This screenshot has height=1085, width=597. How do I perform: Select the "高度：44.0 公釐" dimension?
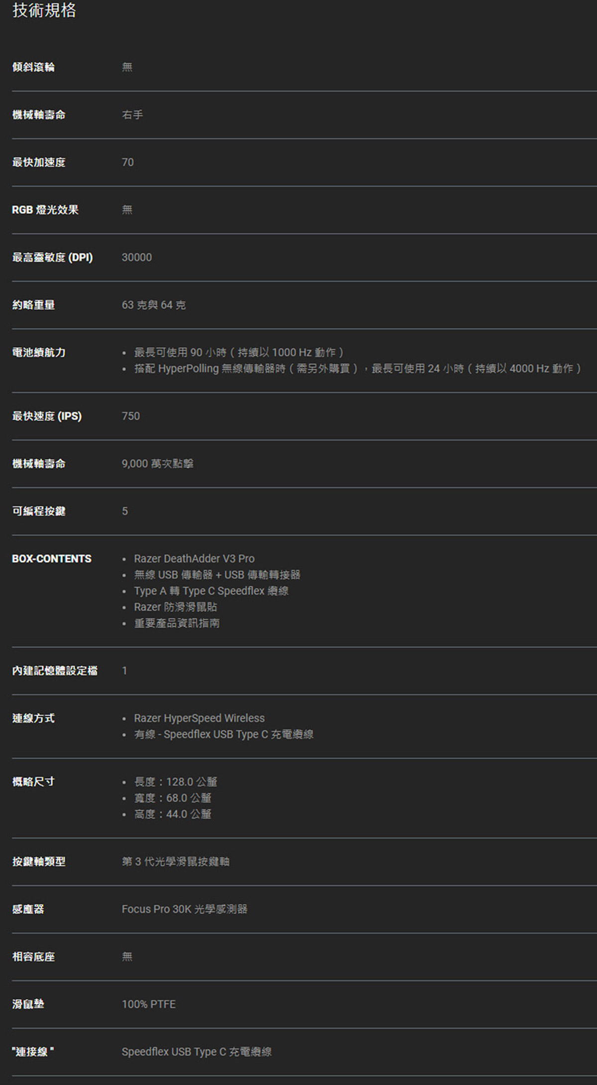[x=173, y=814]
